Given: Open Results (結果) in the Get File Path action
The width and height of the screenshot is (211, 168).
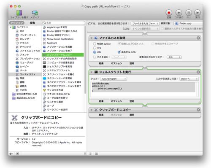Looking at the screenshot, I should (101, 63).
